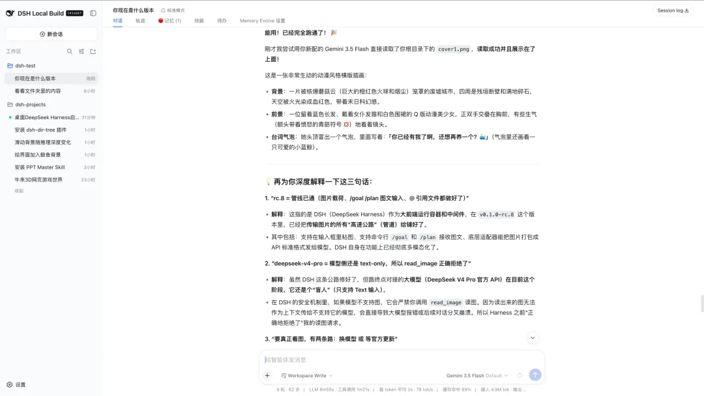Click 收起 to collapse the list

click(x=19, y=191)
